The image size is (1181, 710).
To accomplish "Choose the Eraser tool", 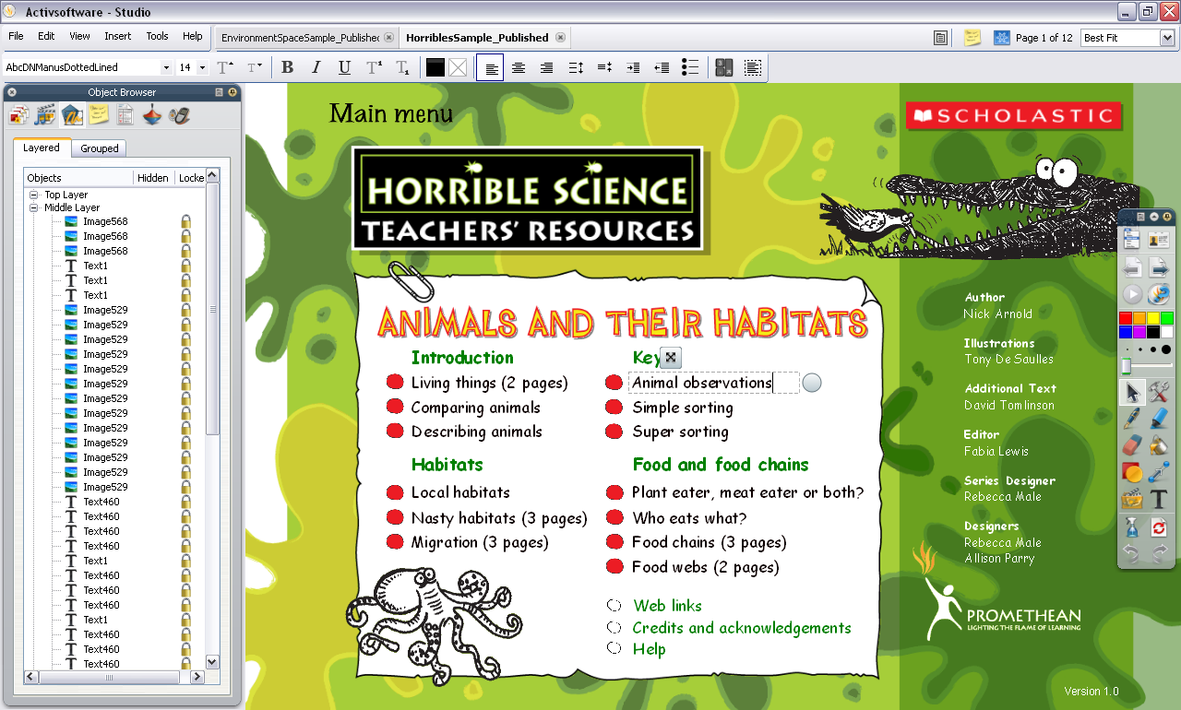I will coord(1131,446).
